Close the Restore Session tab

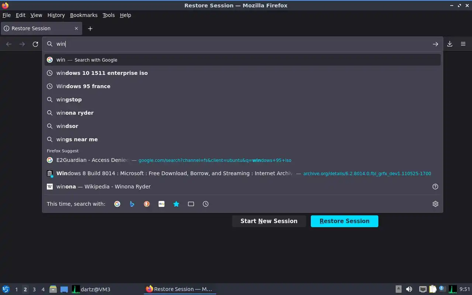pos(76,28)
